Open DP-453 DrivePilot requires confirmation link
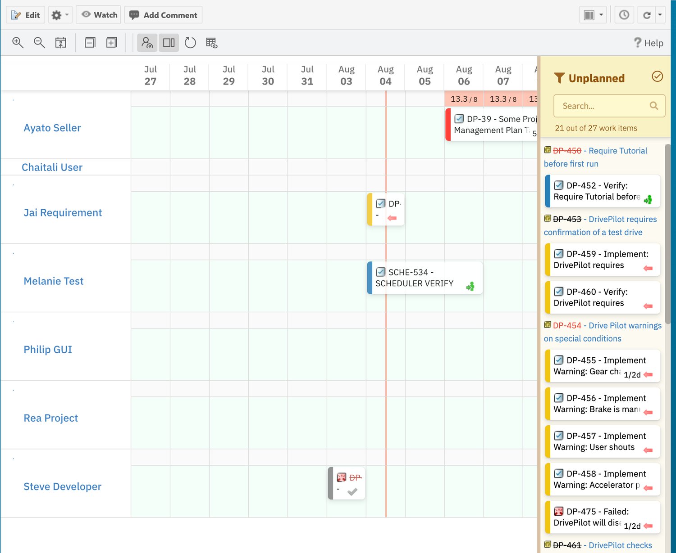Viewport: 676px width, 553px height. [x=600, y=225]
